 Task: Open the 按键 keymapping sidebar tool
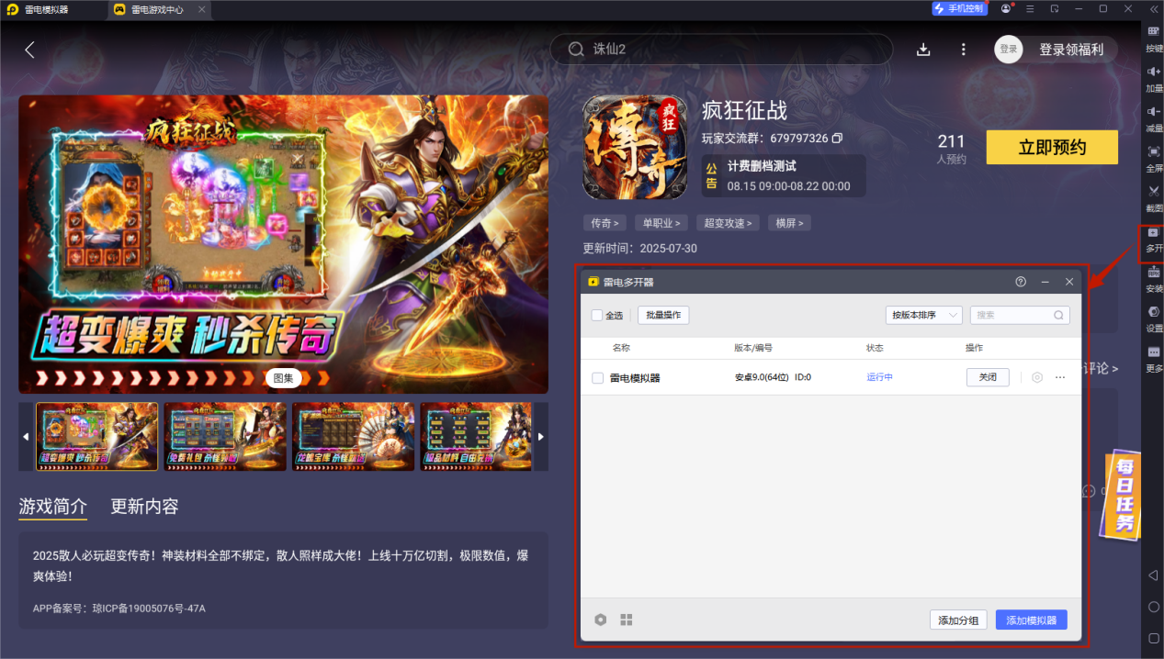[x=1154, y=38]
